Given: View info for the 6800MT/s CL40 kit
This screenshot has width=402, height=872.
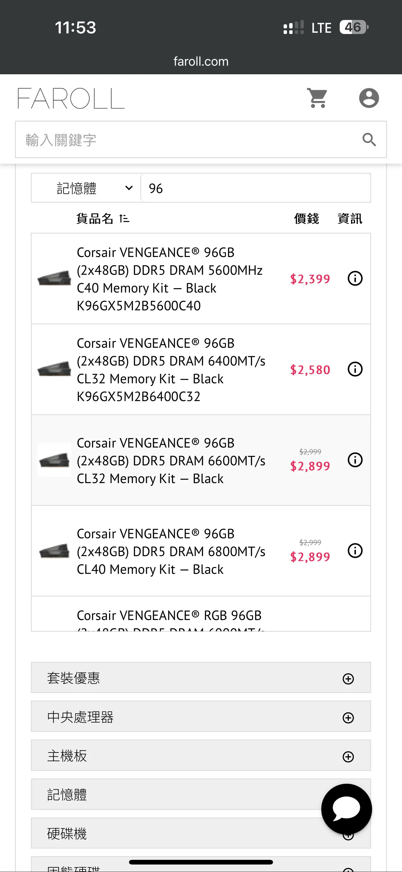Looking at the screenshot, I should (355, 551).
